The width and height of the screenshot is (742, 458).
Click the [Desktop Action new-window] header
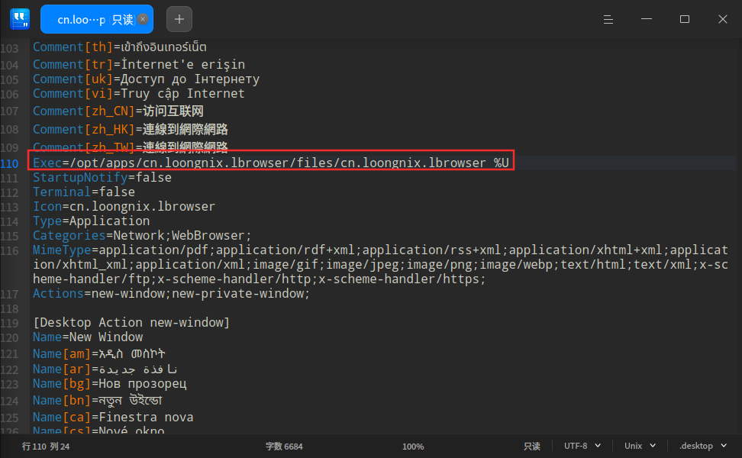pyautogui.click(x=131, y=323)
